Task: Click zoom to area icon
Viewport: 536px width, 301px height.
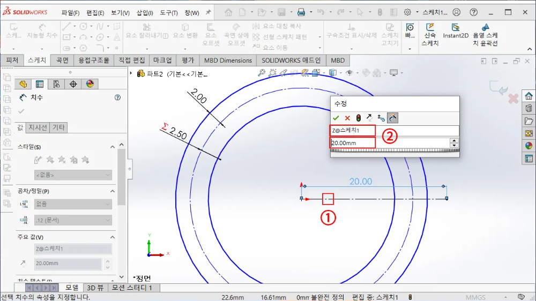Action: 272,73
